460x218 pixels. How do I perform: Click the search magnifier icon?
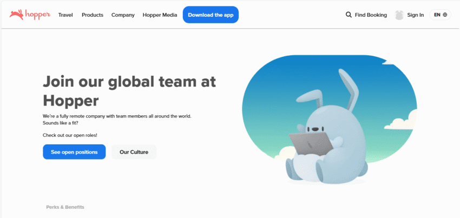tap(349, 15)
